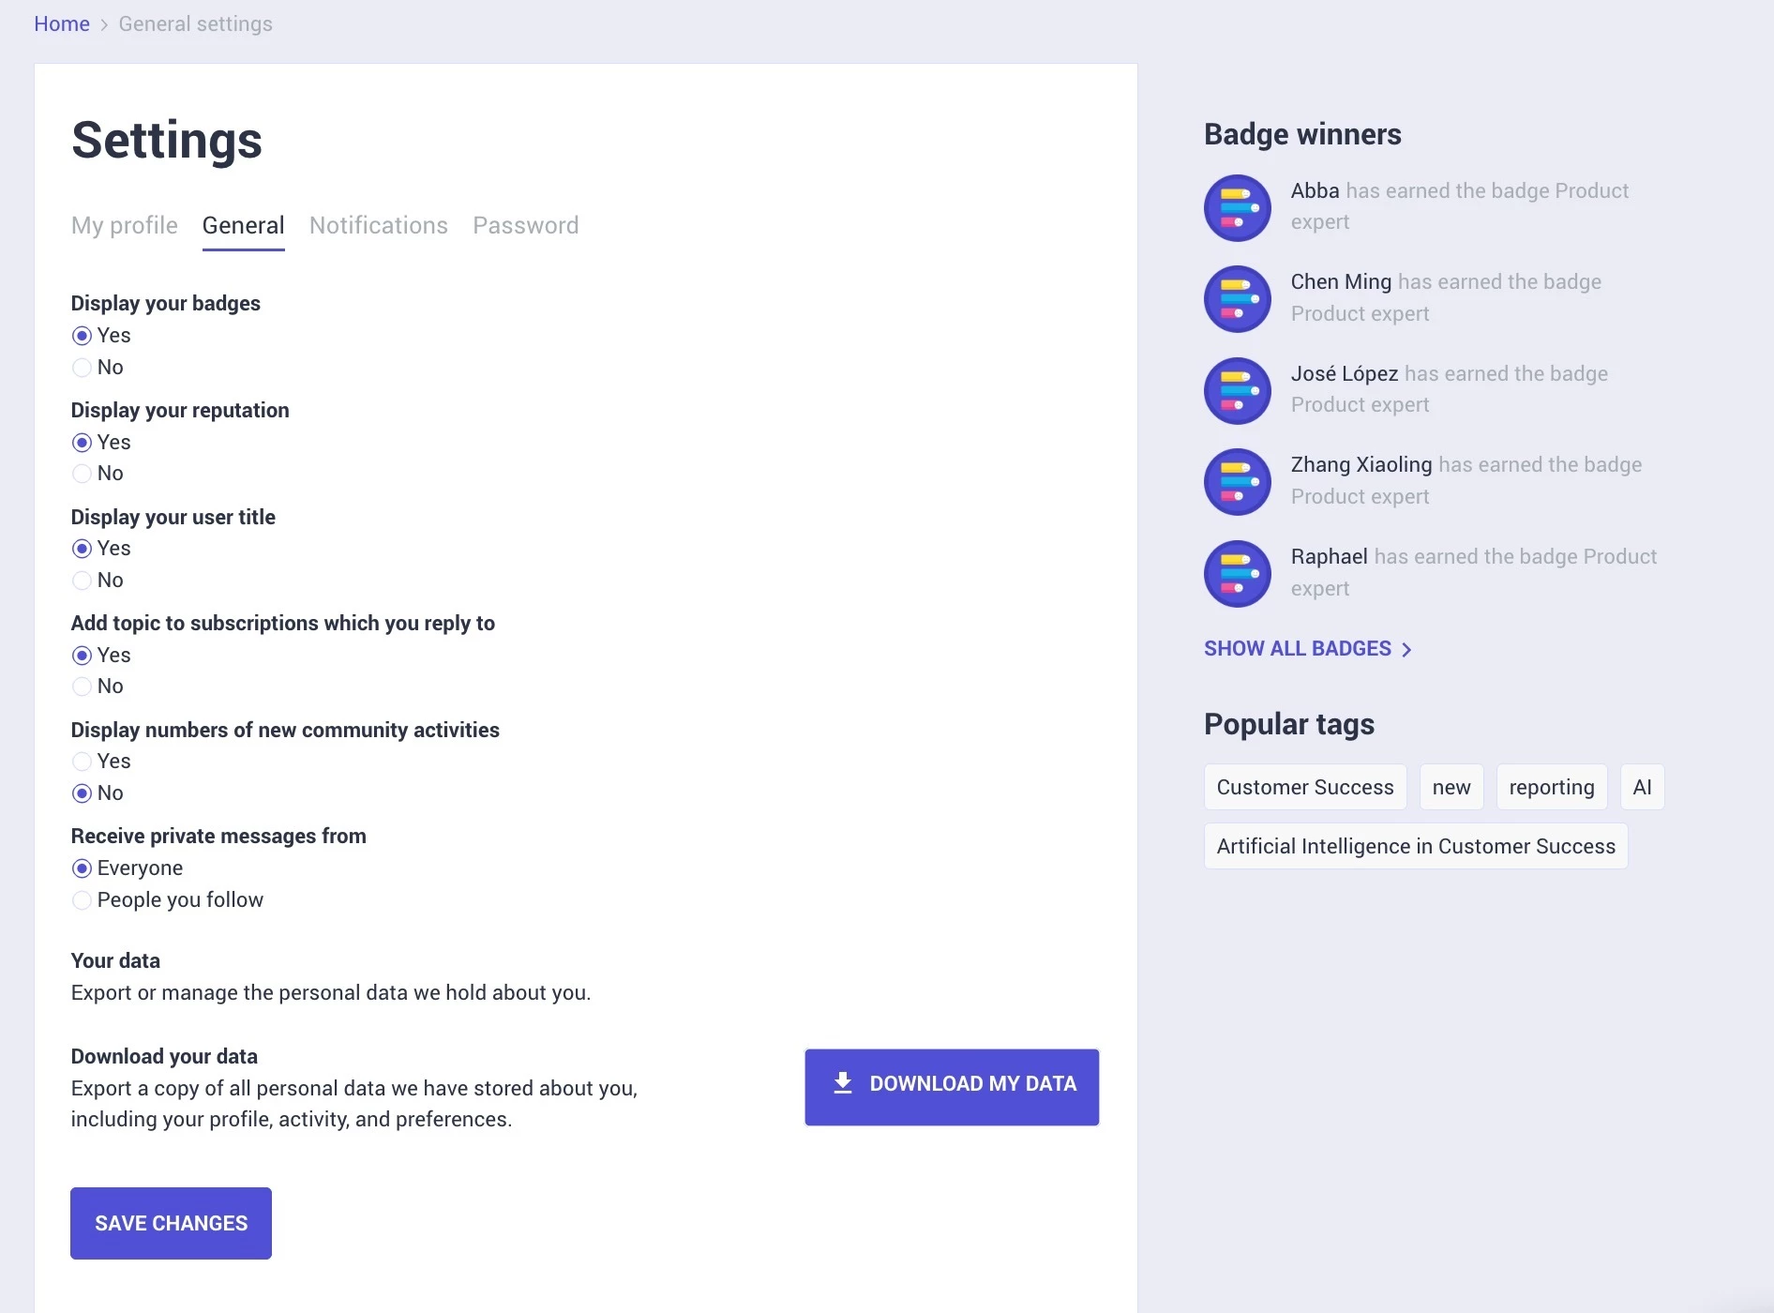Choose People you follow for private messages

tap(82, 900)
